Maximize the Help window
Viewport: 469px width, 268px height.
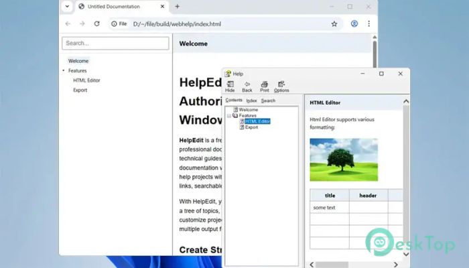pos(381,74)
